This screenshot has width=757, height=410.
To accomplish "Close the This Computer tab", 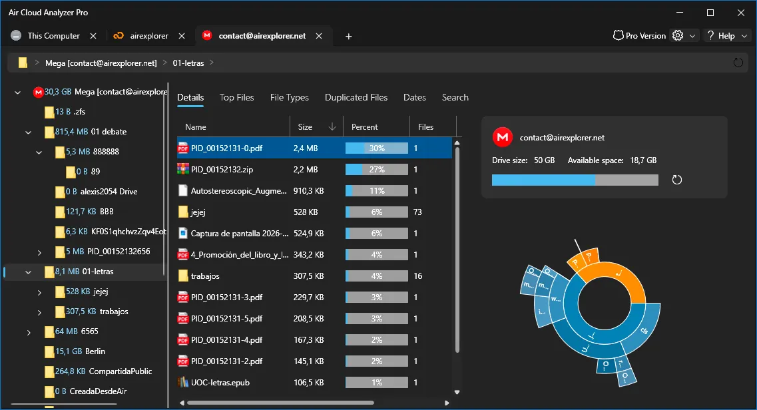I will 93,36.
